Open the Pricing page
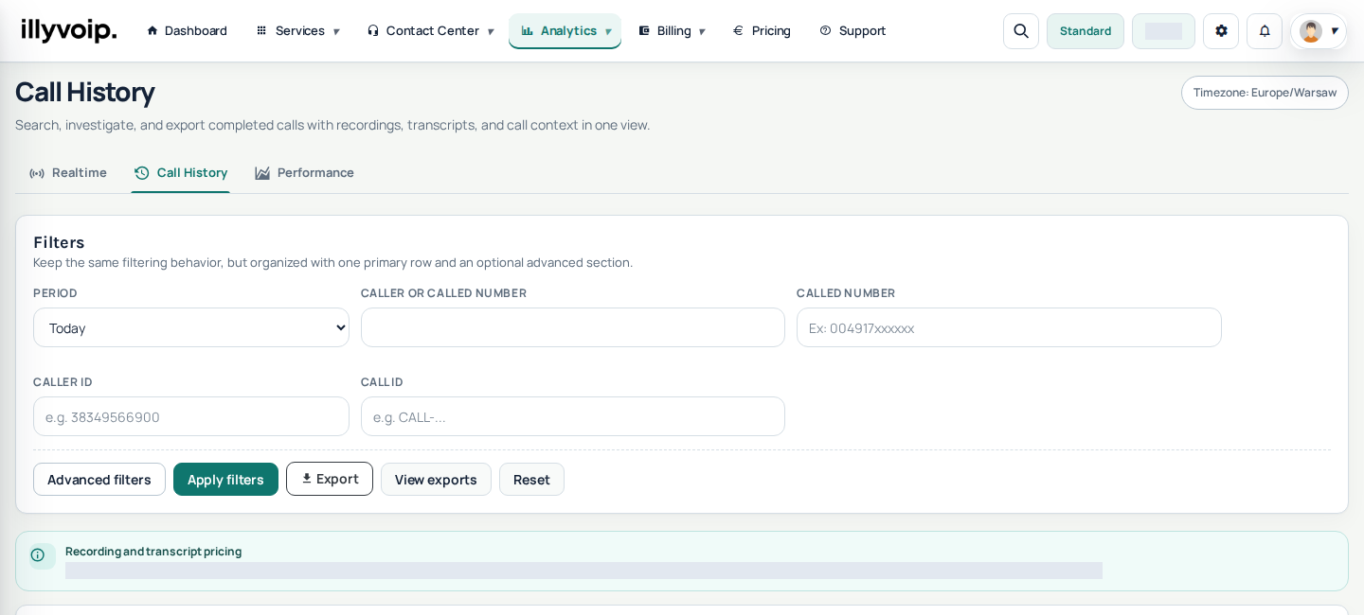Screen dimensions: 1364x615 click(763, 30)
